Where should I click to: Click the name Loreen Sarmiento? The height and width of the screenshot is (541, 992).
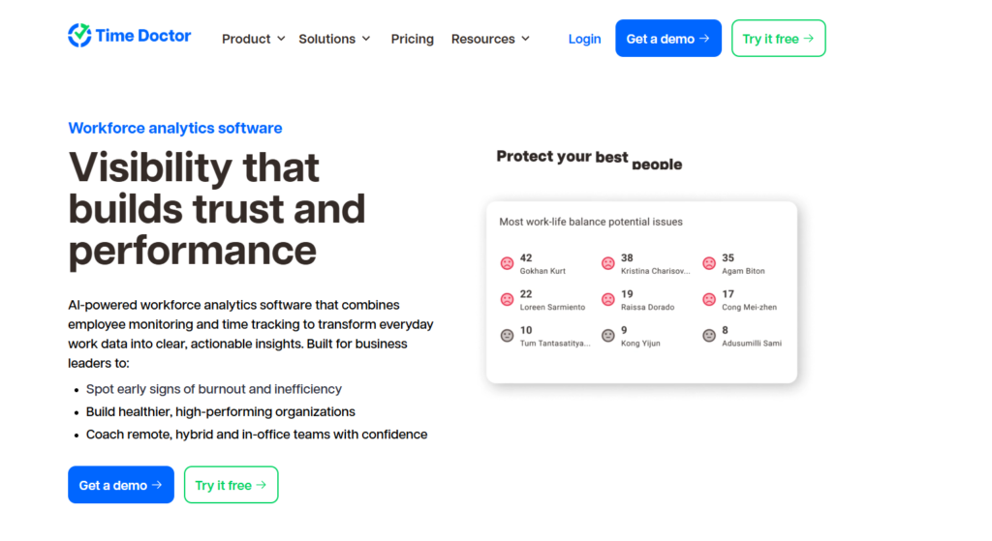click(x=552, y=307)
